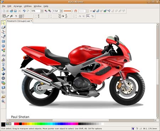
Task: Click the zoom 90% input field
Action: (x=36, y=11)
